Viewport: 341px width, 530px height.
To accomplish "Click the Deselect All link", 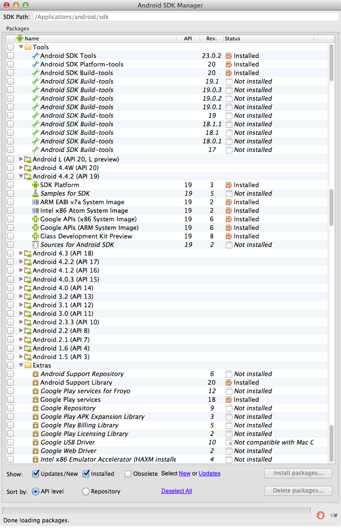I will tap(176, 491).
